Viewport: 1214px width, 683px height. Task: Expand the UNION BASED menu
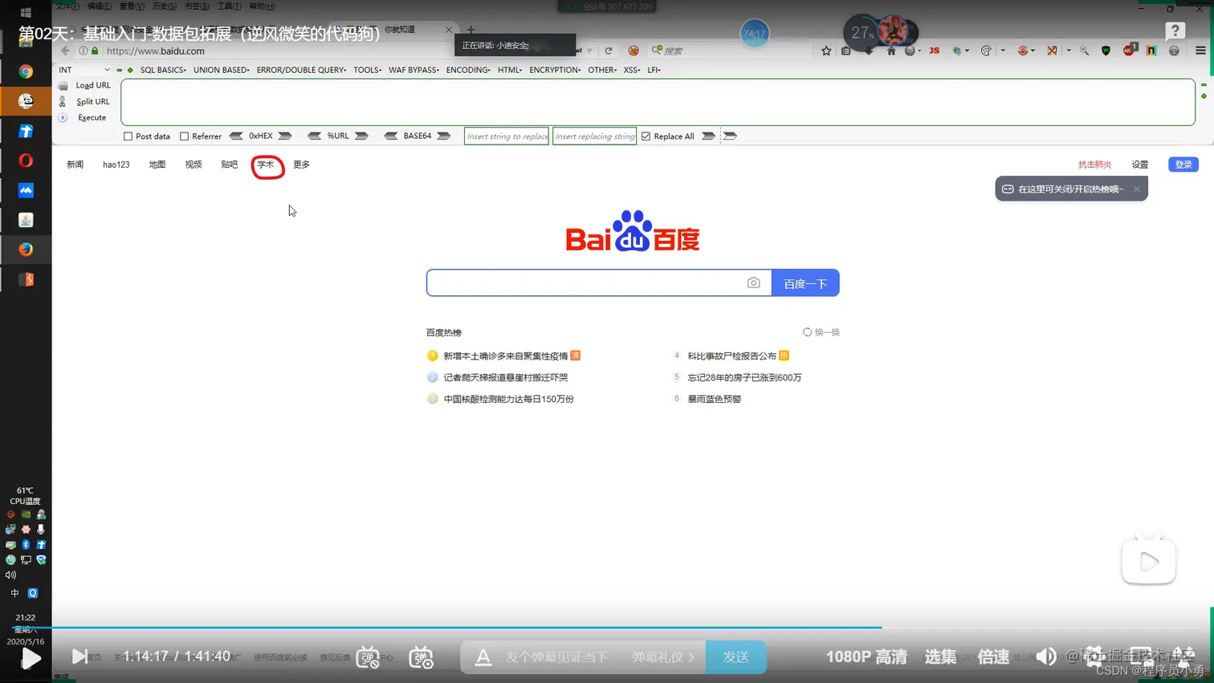pos(222,70)
